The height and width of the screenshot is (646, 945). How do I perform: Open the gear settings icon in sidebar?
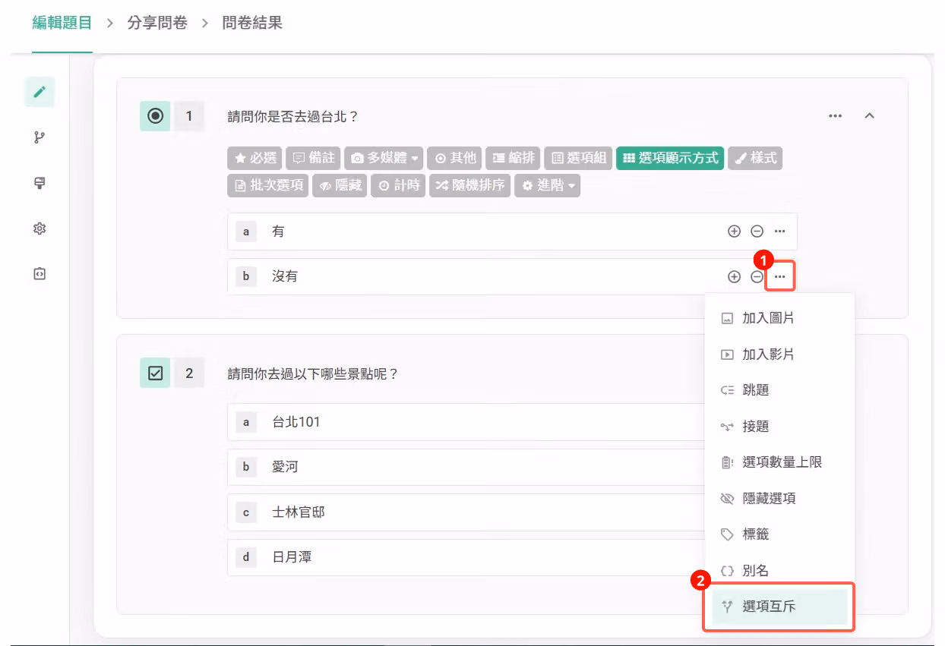click(x=40, y=228)
